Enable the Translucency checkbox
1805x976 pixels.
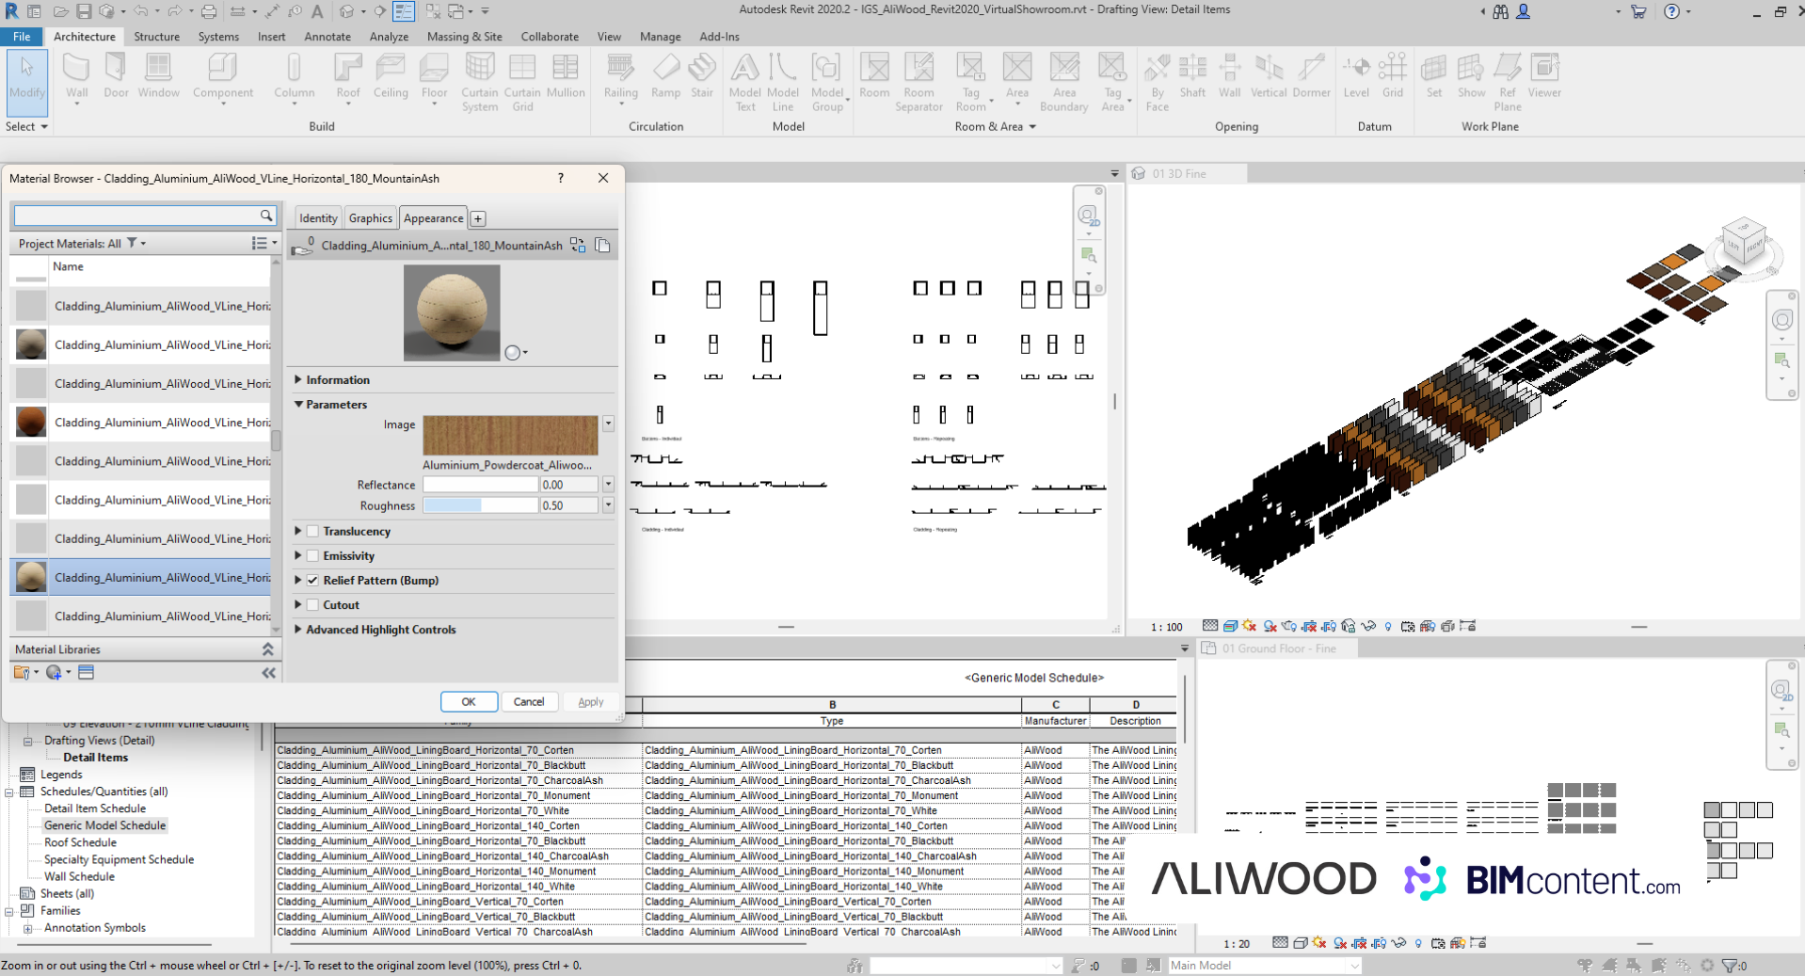[x=313, y=532]
